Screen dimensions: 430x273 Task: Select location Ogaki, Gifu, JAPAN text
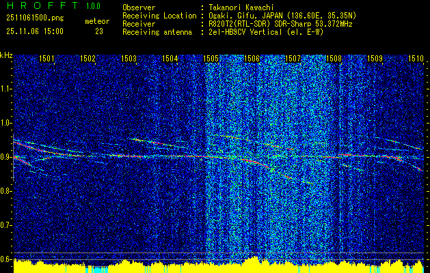(282, 16)
